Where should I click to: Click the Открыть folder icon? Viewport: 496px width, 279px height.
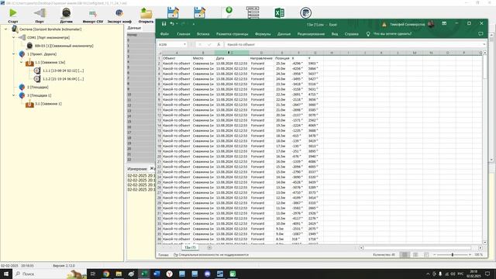click(146, 13)
